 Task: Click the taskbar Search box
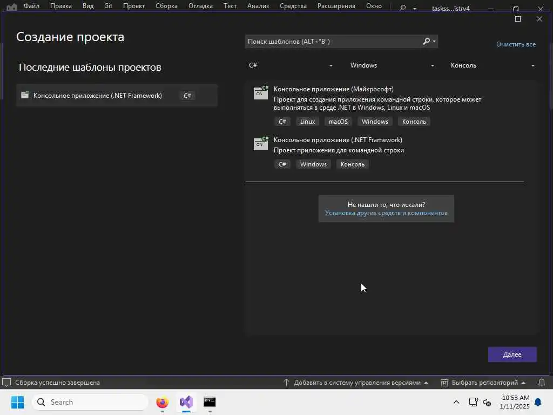point(90,402)
